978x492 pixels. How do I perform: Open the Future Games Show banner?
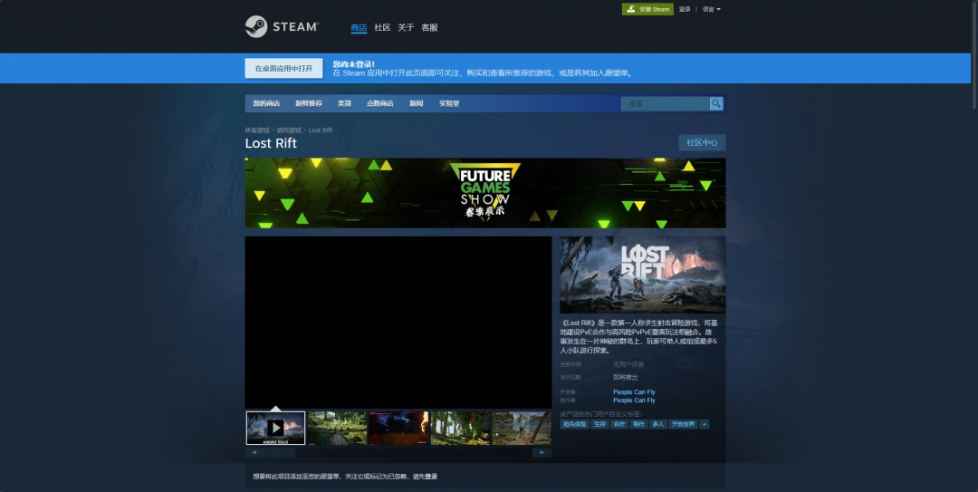point(484,193)
